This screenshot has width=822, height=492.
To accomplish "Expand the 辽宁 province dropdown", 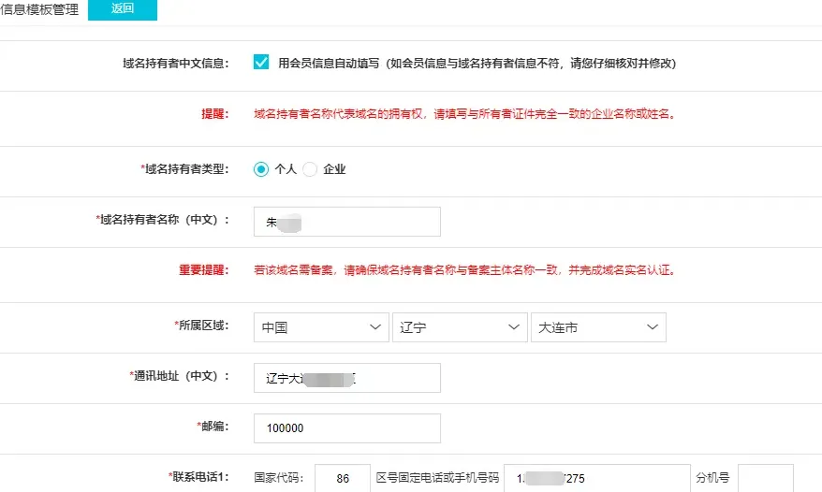I will [x=459, y=327].
